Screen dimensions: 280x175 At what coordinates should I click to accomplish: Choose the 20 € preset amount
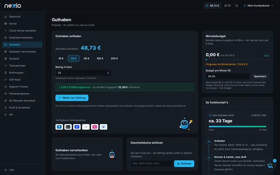(73, 58)
